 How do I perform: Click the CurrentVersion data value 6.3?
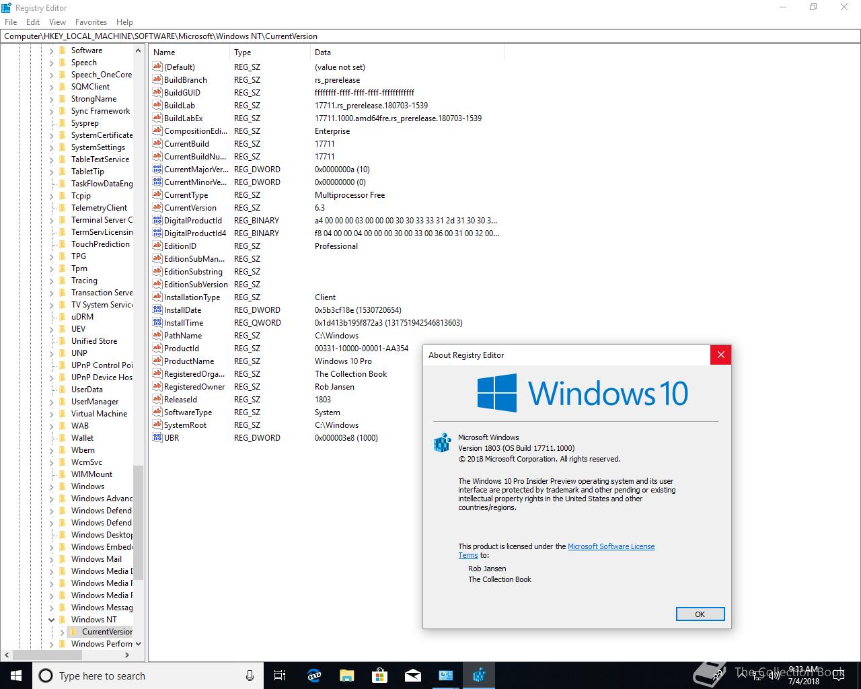coord(320,208)
